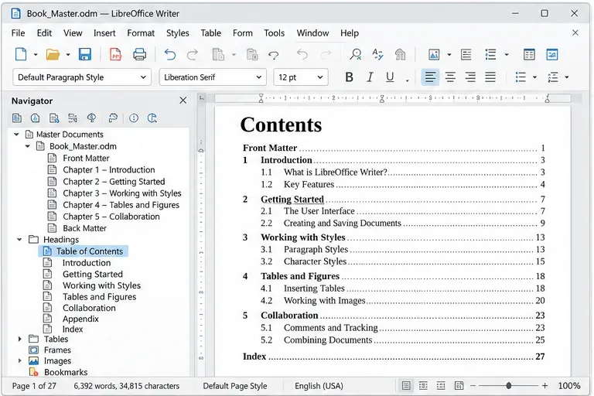594x396 pixels.
Task: Run the spelling check icon
Action: [x=377, y=55]
